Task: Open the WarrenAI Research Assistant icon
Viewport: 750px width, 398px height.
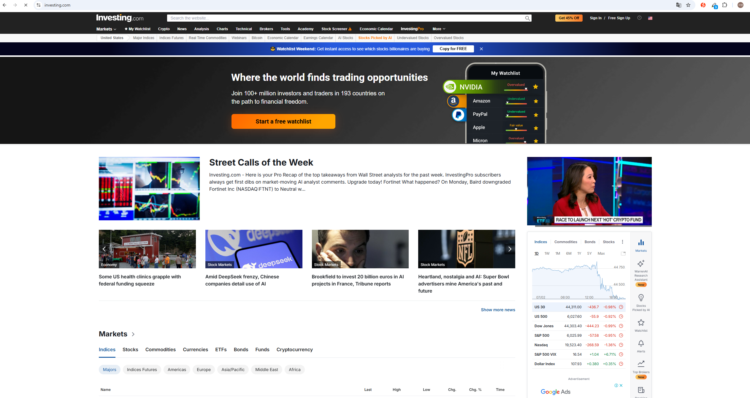Action: coord(641,263)
